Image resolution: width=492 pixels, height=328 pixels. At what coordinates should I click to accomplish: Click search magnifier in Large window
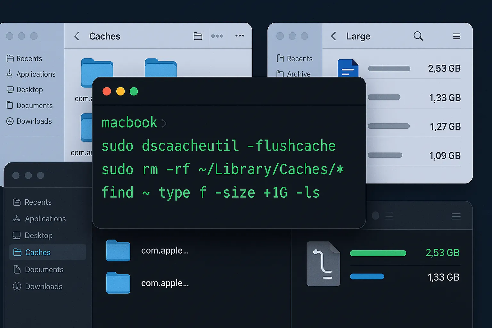(418, 36)
